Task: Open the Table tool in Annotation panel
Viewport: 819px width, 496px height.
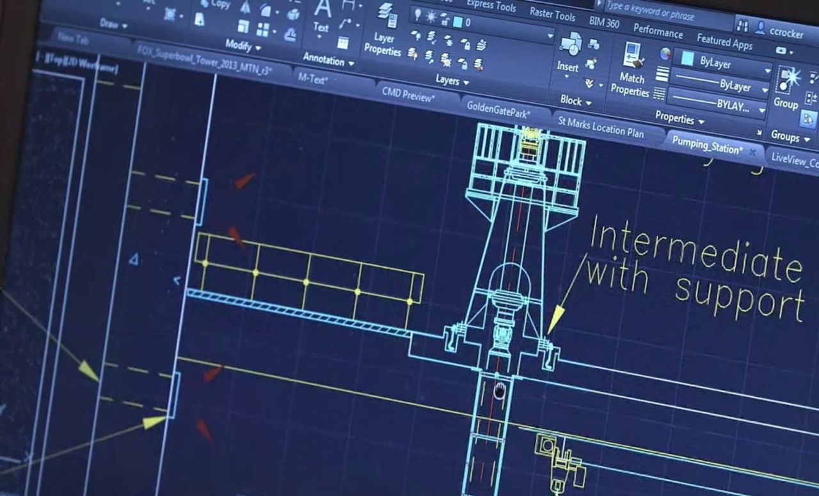Action: [x=343, y=42]
